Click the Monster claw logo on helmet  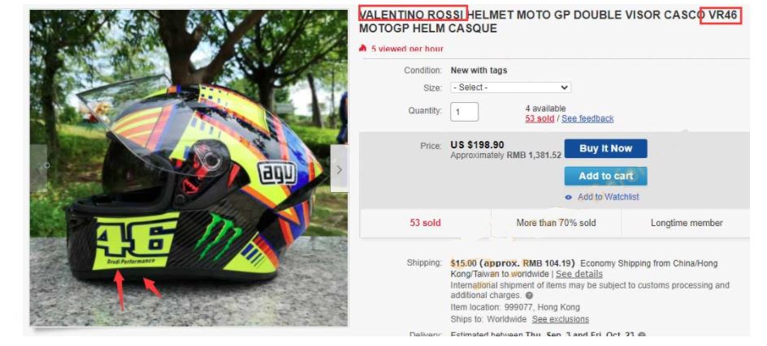tap(218, 235)
